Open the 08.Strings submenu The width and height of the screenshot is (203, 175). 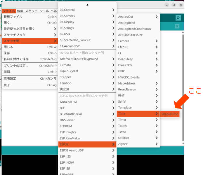click(87, 28)
